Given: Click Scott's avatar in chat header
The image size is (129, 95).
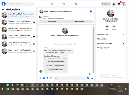Looking at the screenshot, I should pyautogui.click(x=42, y=12).
